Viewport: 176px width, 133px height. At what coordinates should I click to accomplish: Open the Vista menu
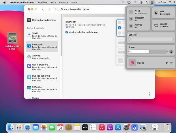53,2
